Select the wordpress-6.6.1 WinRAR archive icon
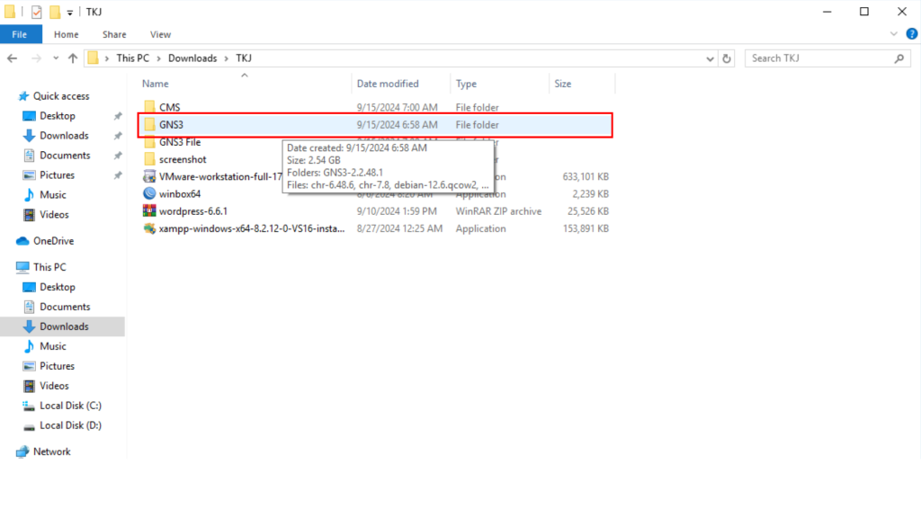Screen dimensions: 921x518 (x=150, y=211)
